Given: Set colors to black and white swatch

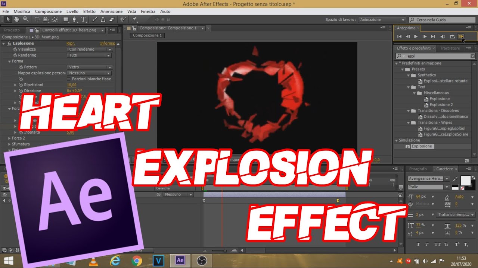Looking at the screenshot, I should [455, 188].
